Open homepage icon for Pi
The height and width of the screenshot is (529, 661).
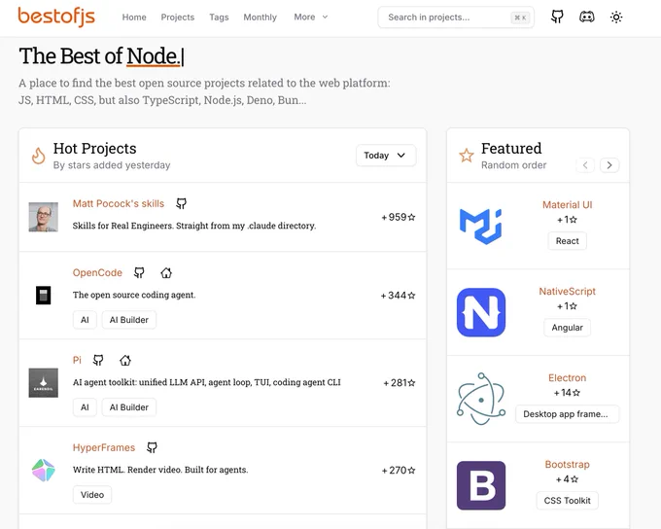click(x=125, y=360)
